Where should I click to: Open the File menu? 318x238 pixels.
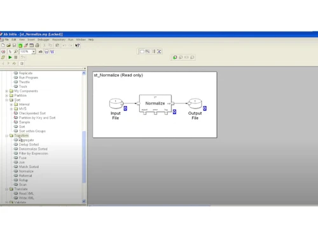[7, 39]
